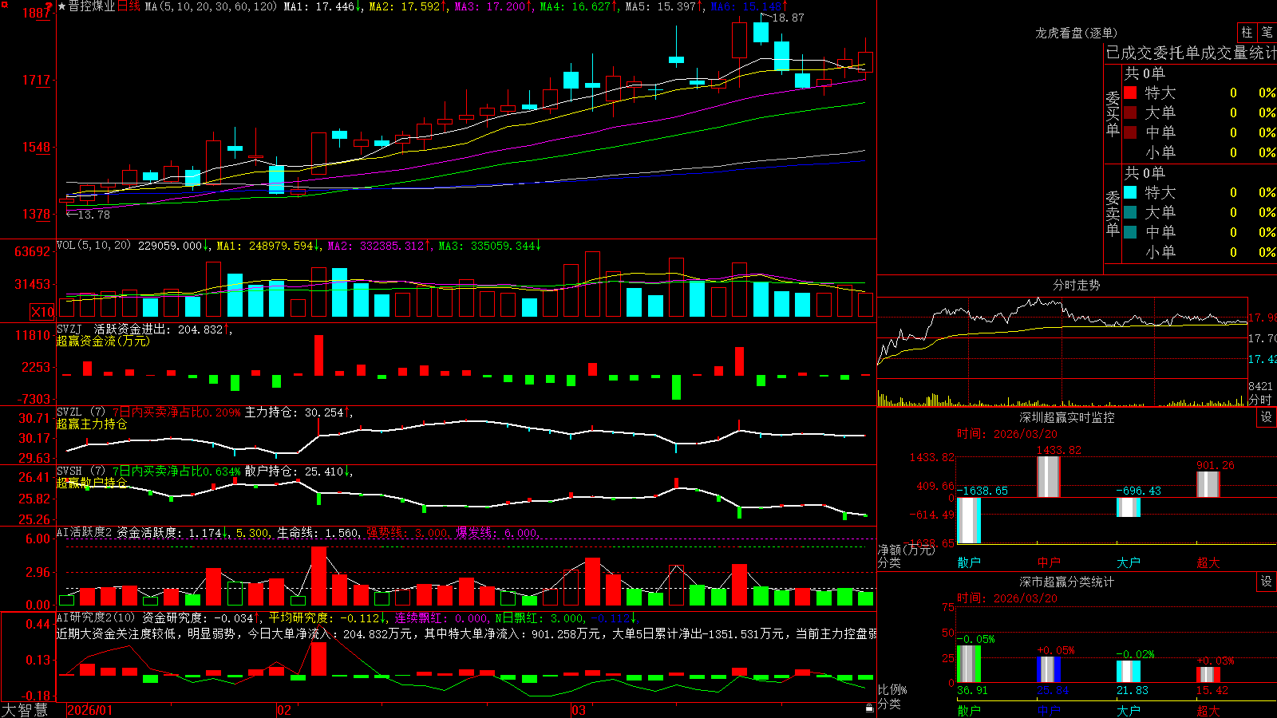
Task: Click the MA2: 17.592 value
Action: coord(405,6)
